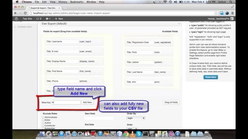Screen dimensions: 248x139
Task: Click the Jabber available field title
Action: pos(142,62)
